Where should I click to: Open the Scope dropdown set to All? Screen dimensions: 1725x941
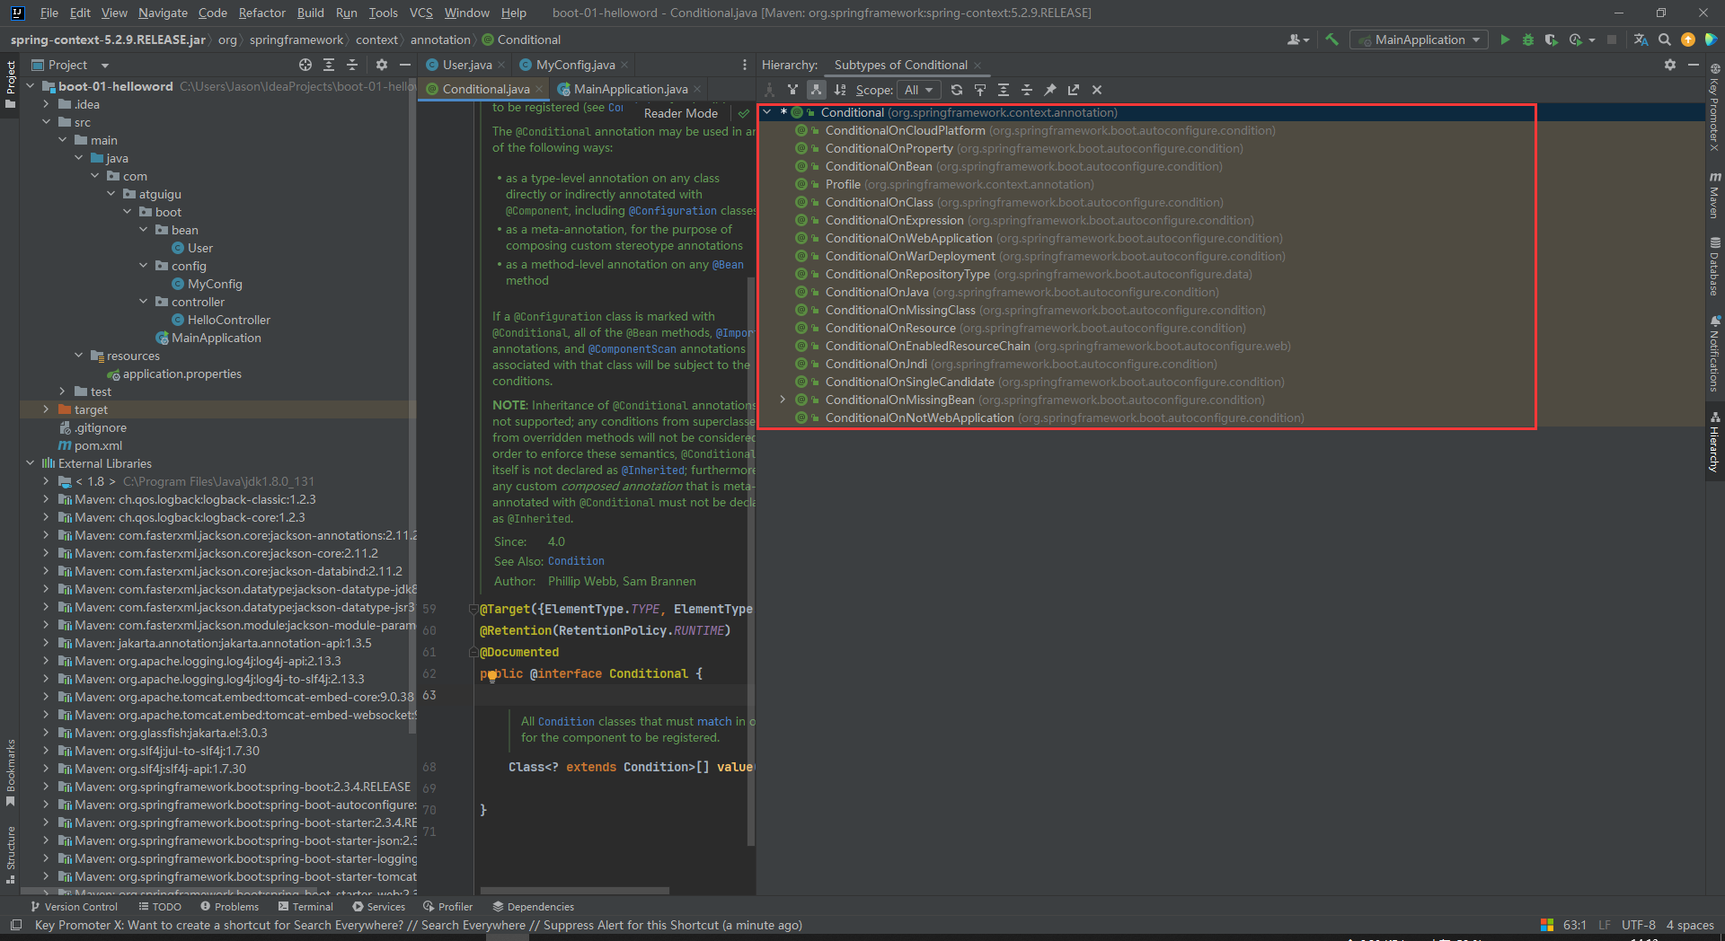click(918, 90)
